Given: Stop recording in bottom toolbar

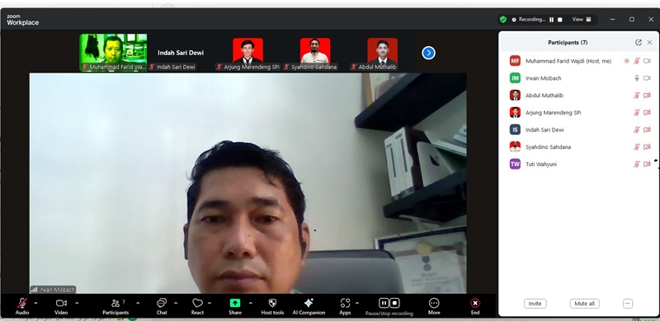Looking at the screenshot, I should [x=394, y=303].
